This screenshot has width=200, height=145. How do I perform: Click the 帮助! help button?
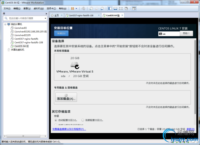(186, 33)
